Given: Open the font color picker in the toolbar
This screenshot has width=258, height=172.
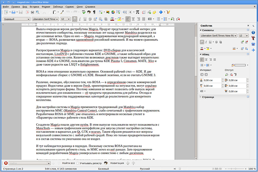Looking at the screenshot, I should click(116, 19).
